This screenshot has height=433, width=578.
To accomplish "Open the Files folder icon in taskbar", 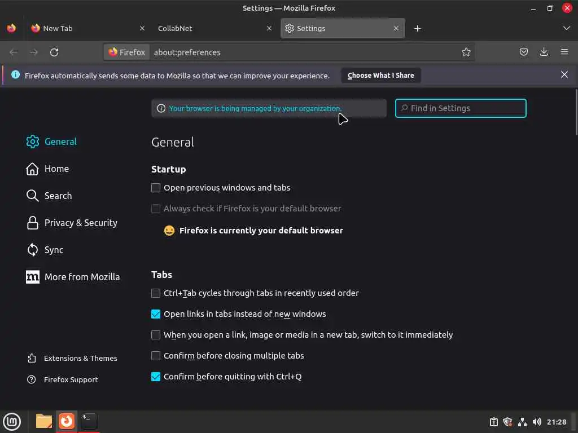I will [x=44, y=421].
